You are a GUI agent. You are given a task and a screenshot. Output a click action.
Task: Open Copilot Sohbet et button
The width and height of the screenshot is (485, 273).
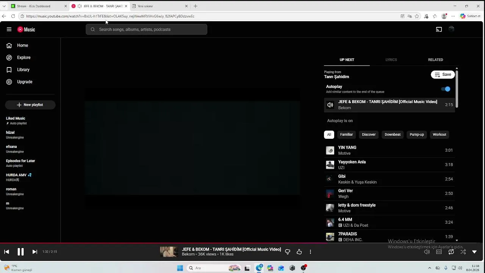tap(470, 16)
